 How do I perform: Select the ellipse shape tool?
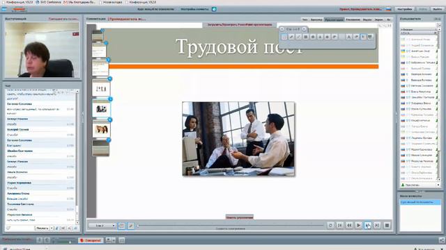(313, 37)
